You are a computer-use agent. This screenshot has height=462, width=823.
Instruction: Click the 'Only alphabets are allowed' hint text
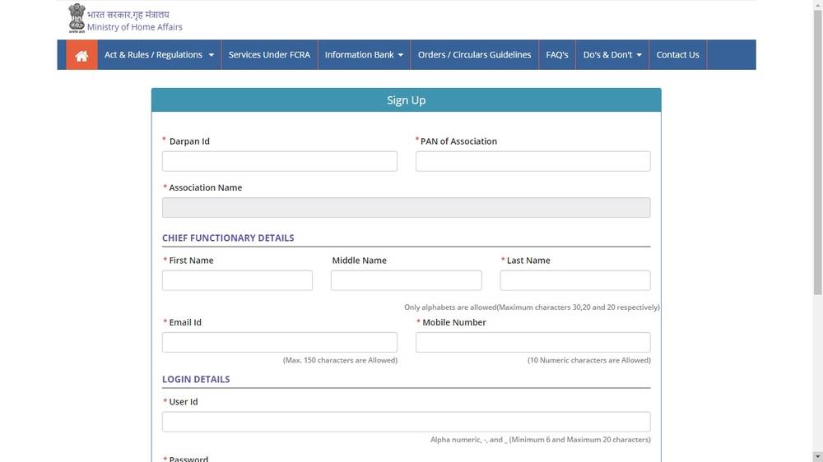(532, 307)
